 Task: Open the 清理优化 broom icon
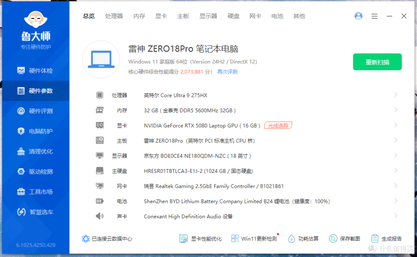pos(21,151)
